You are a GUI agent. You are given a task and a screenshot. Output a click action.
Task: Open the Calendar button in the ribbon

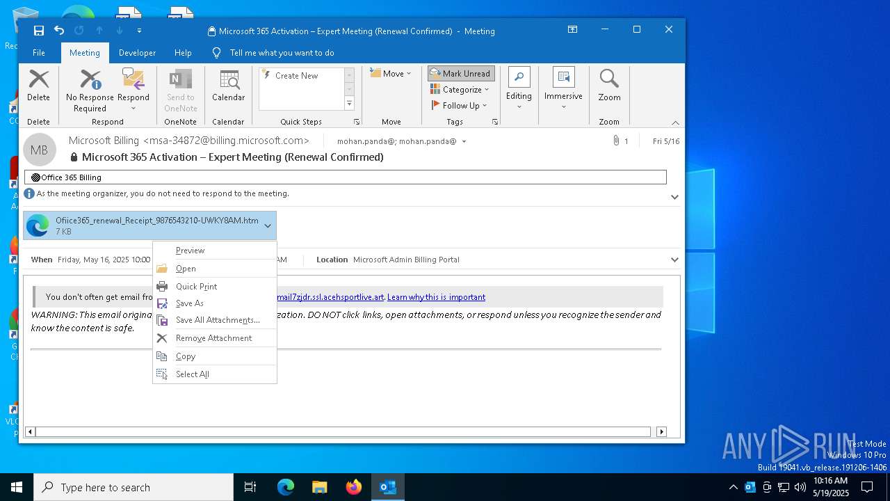pos(229,86)
